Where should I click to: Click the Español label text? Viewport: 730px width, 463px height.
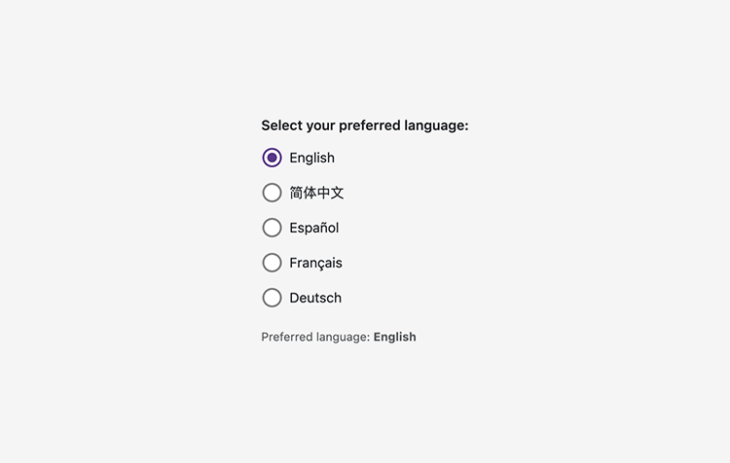coord(313,228)
